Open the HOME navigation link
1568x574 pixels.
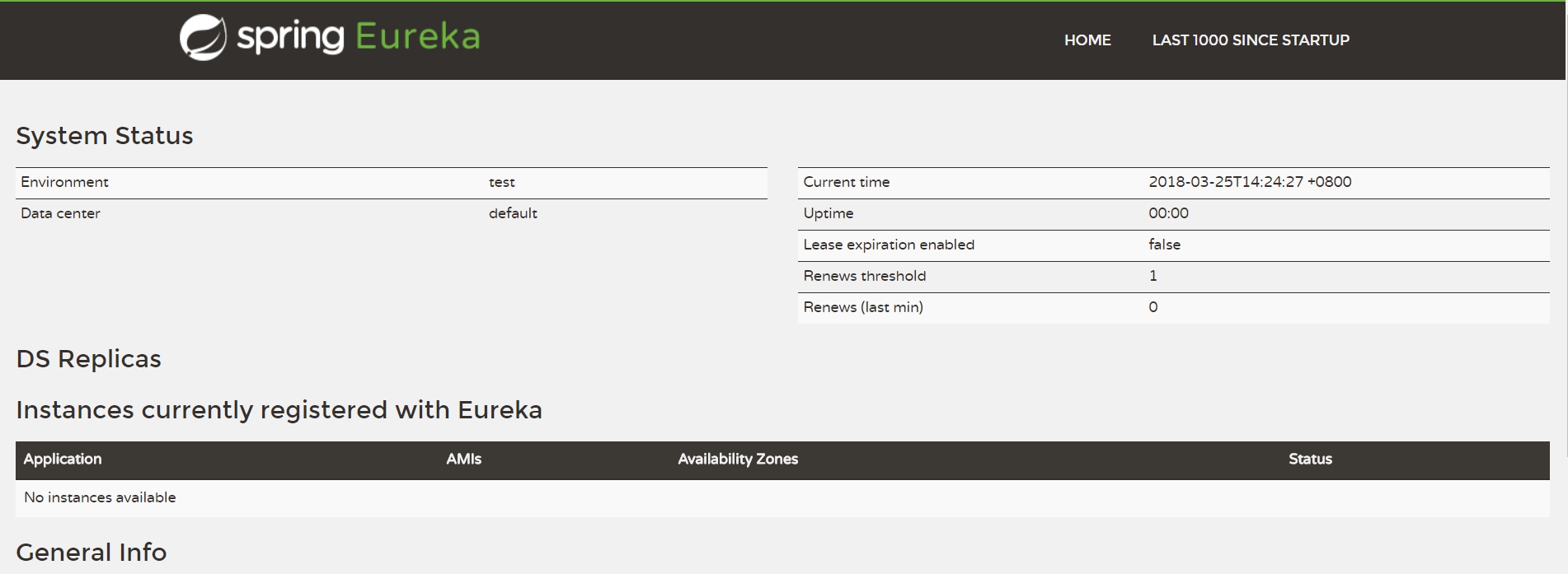click(x=1087, y=40)
